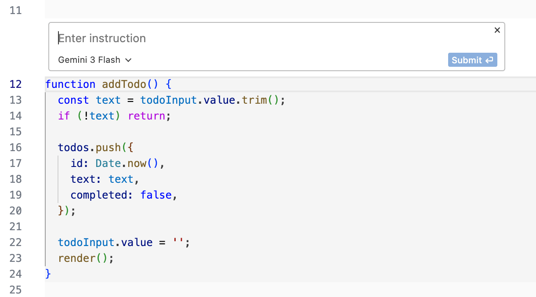Screen dimensions: 536x297
Task: Click the closing brace on line 24
Action: coord(48,274)
